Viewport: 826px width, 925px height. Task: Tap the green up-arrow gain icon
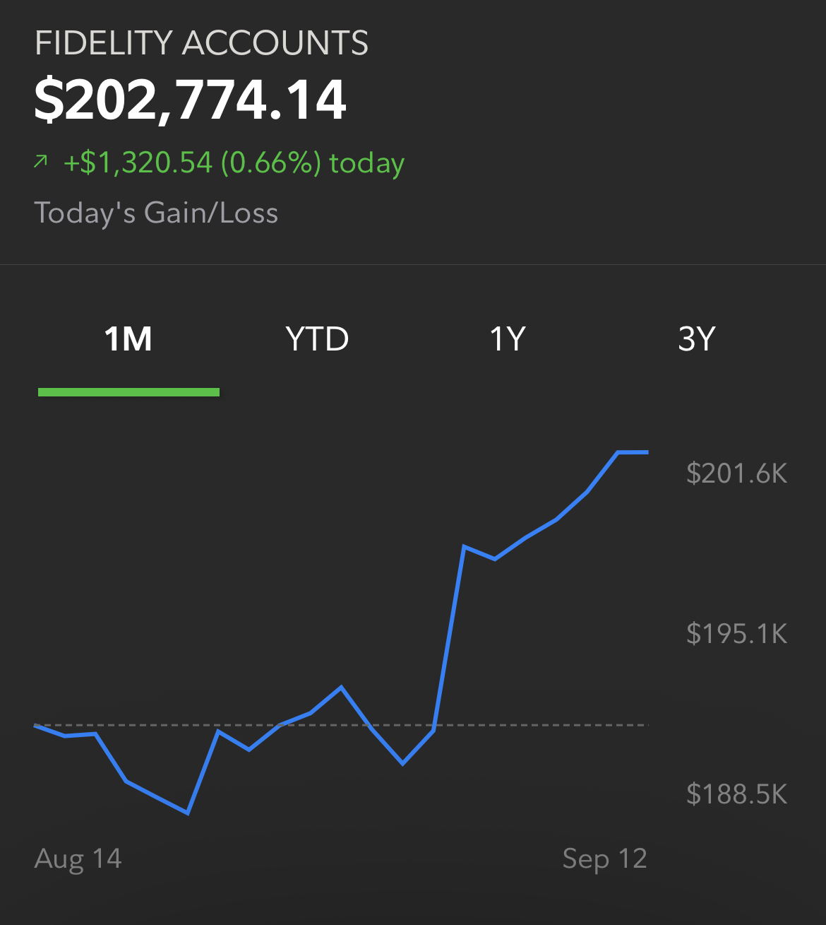tap(40, 163)
